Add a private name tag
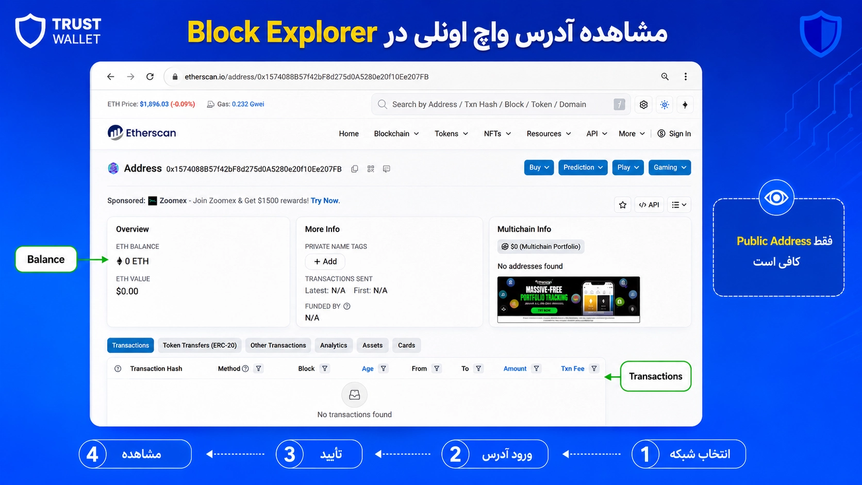This screenshot has width=862, height=485. (x=325, y=261)
